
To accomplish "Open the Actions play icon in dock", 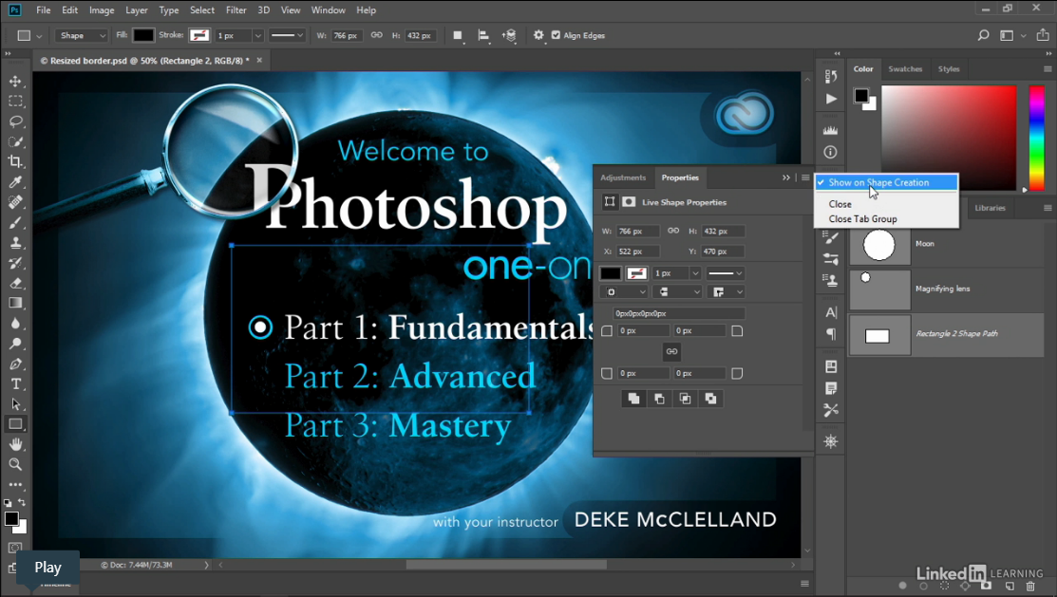I will coord(830,99).
